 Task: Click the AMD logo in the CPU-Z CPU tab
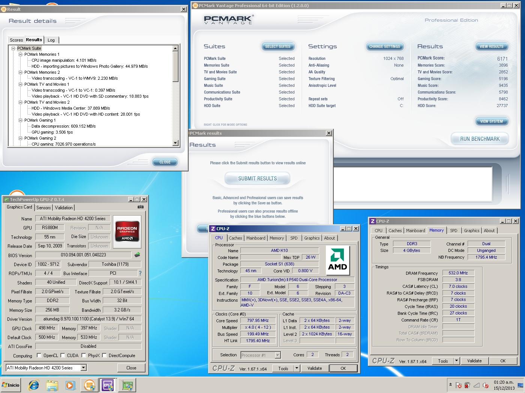click(x=337, y=261)
